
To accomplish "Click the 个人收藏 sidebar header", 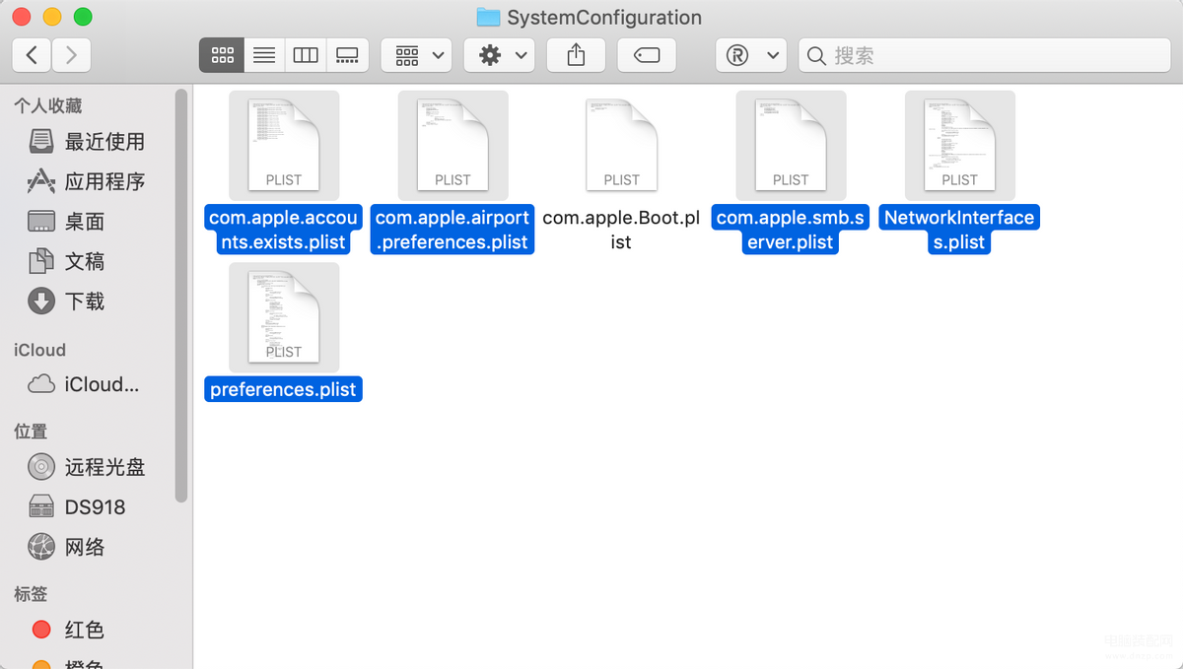I will coord(48,105).
